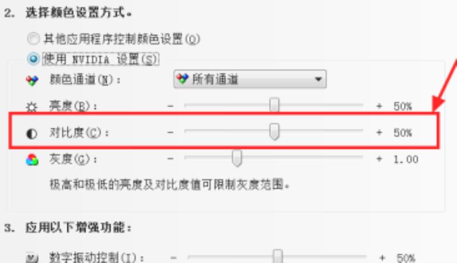Click the brightness sun icon

(31, 107)
